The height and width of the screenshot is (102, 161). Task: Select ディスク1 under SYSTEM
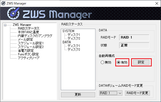73,35
